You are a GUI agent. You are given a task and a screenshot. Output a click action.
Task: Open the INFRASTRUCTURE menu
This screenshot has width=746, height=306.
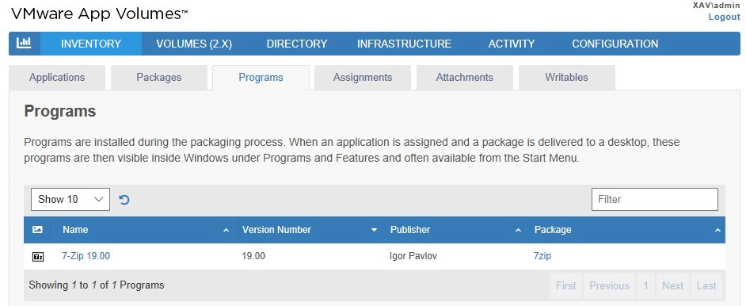click(x=405, y=44)
